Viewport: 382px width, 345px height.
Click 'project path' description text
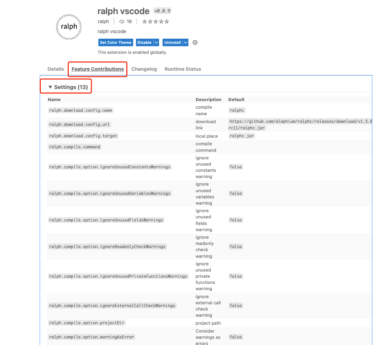[208, 323]
